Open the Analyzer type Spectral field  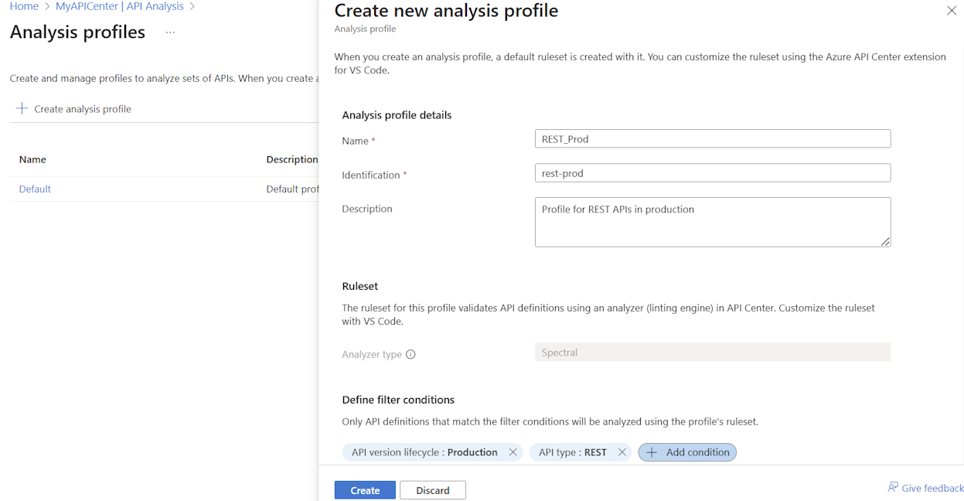click(713, 353)
